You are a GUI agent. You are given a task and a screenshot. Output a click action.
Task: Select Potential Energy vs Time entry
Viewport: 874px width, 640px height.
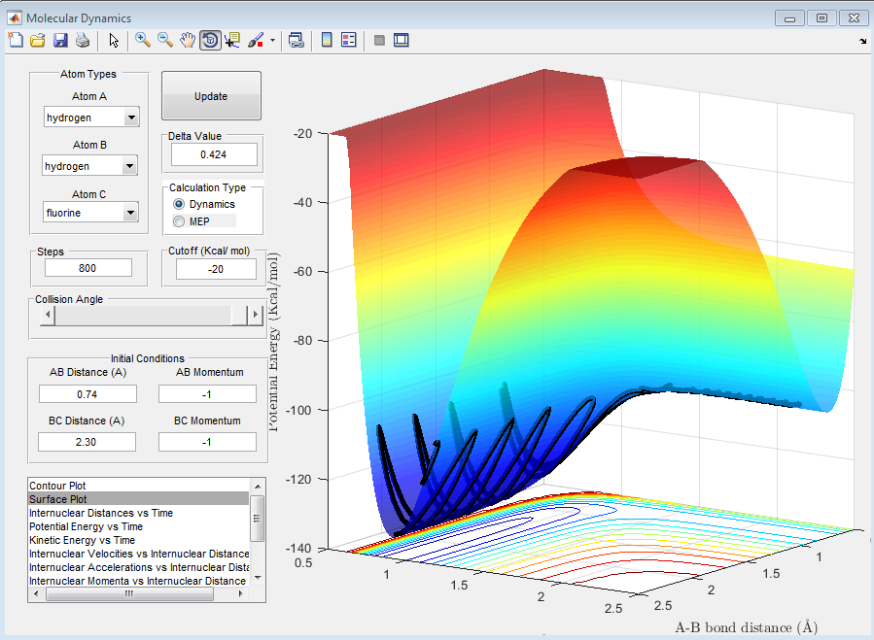coord(86,526)
